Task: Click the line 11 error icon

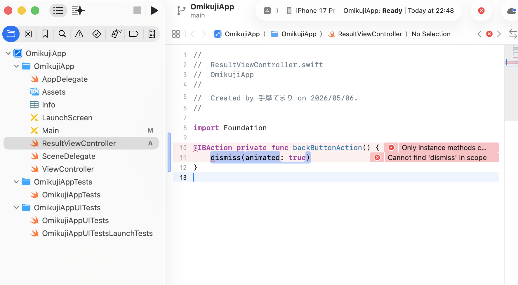Action: [377, 157]
